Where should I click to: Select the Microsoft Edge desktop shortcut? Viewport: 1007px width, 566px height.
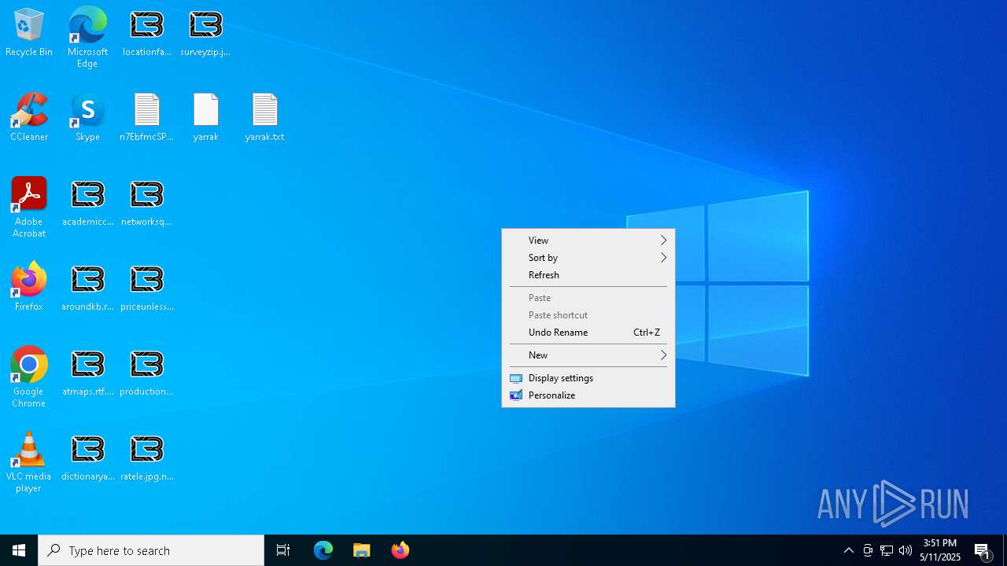(87, 37)
